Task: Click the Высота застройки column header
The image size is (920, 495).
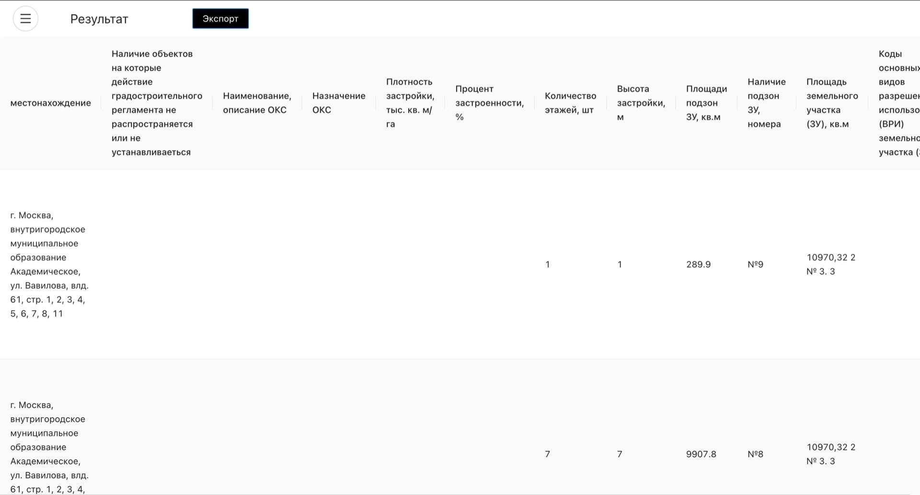Action: (x=641, y=103)
